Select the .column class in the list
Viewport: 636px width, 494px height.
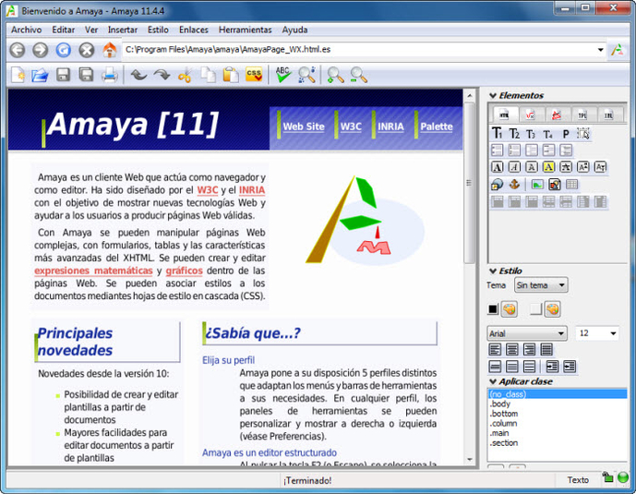503,424
